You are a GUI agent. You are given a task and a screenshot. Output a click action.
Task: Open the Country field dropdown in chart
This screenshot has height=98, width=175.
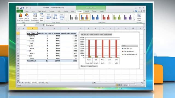[x=87, y=66]
